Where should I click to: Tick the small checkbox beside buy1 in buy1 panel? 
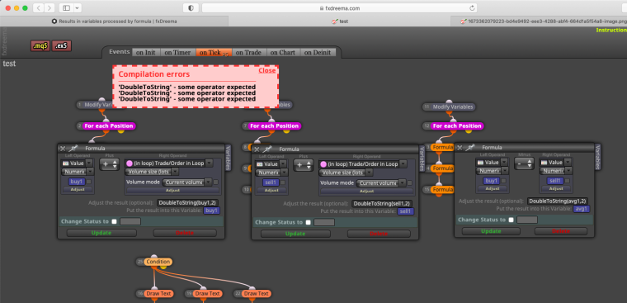pos(89,182)
